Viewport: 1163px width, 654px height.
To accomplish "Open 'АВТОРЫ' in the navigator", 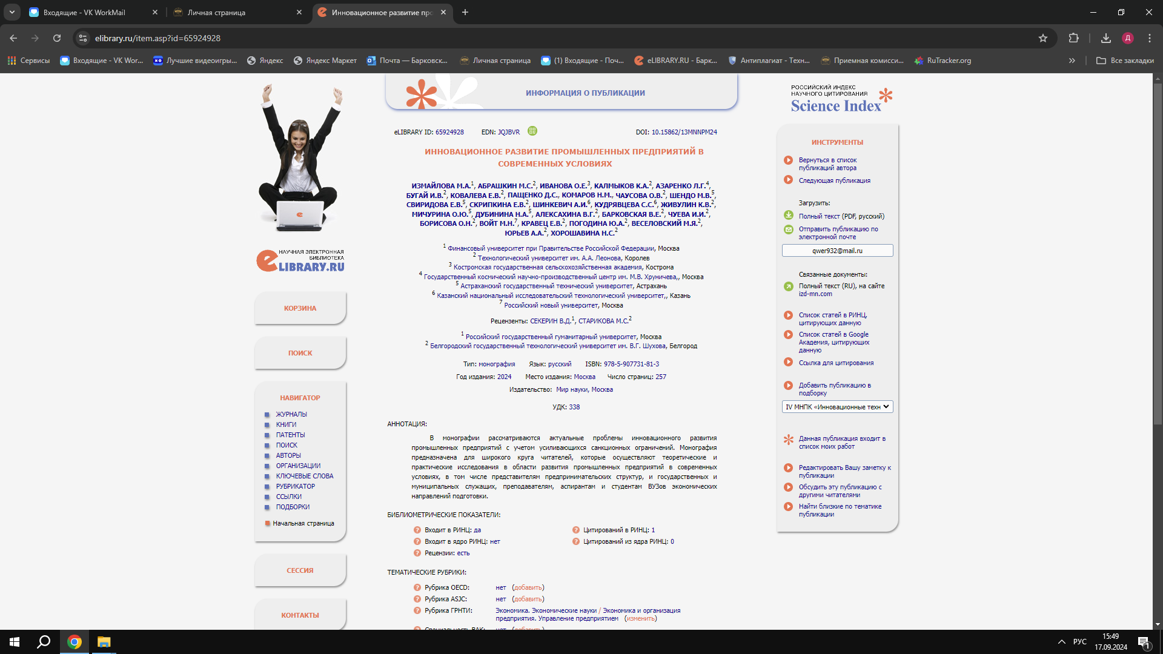I will click(288, 455).
